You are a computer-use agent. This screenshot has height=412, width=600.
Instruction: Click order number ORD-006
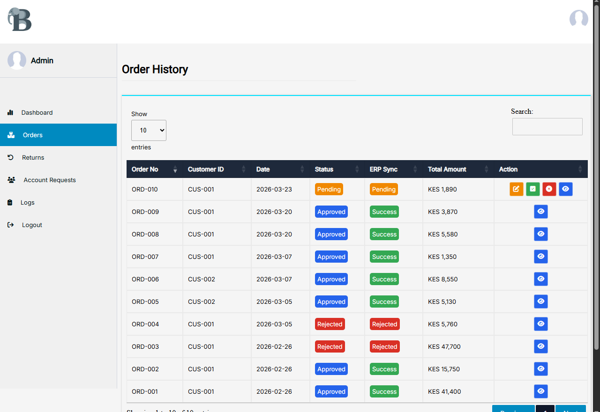145,279
